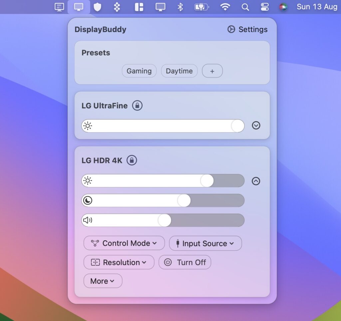Open the Bluetooth menu bar icon
Screen dimensions: 341x321
coord(180,7)
